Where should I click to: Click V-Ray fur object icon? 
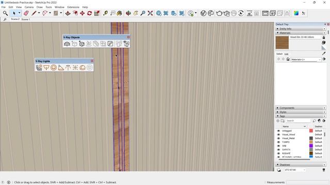pyautogui.click(x=89, y=44)
